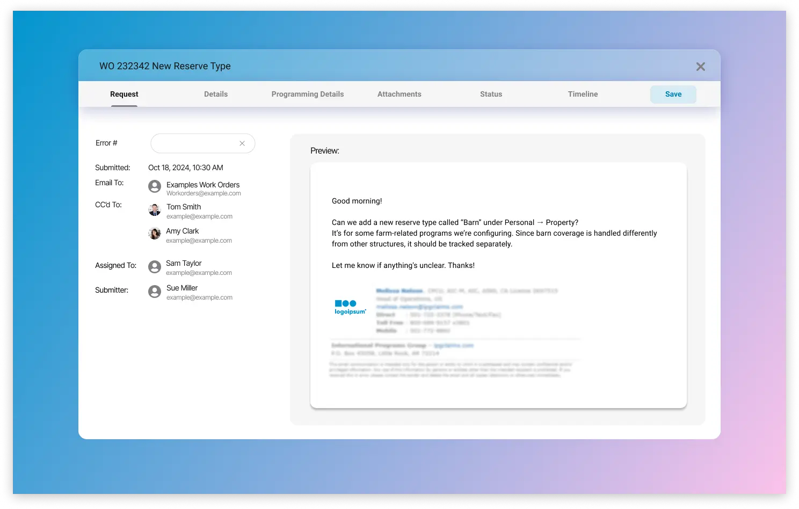Go to the Attachments tab
Viewport: 799px width, 509px height.
pos(399,94)
